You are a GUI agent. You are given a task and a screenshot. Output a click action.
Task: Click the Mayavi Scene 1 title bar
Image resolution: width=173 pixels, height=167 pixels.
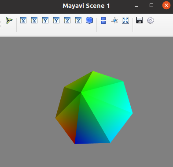coord(86,6)
